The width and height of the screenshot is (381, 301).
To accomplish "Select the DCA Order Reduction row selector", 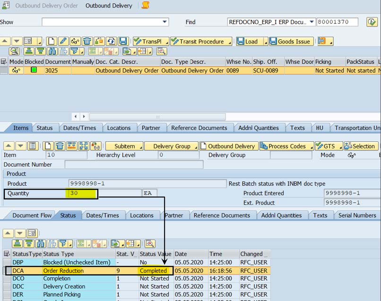I will pyautogui.click(x=8, y=271).
